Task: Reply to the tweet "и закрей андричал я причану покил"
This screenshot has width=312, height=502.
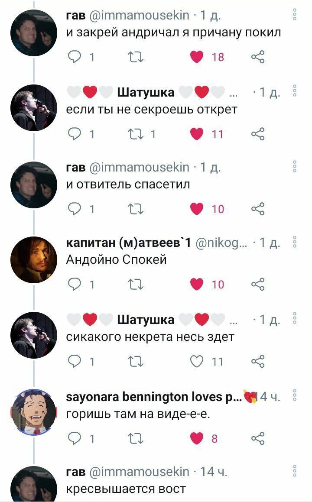Action: tap(74, 57)
